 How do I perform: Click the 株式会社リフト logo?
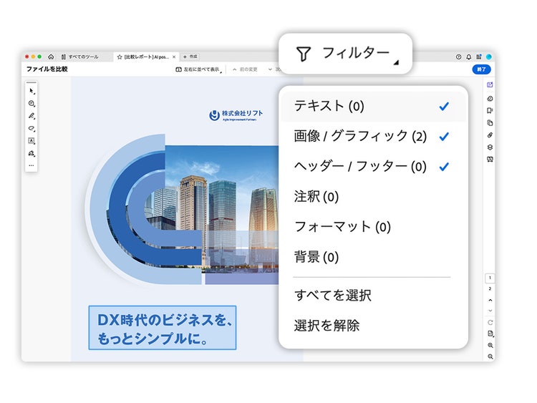[x=236, y=115]
